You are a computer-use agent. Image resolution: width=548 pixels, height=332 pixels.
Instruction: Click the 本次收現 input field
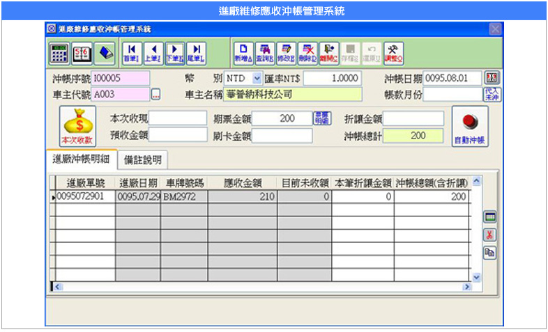click(178, 118)
